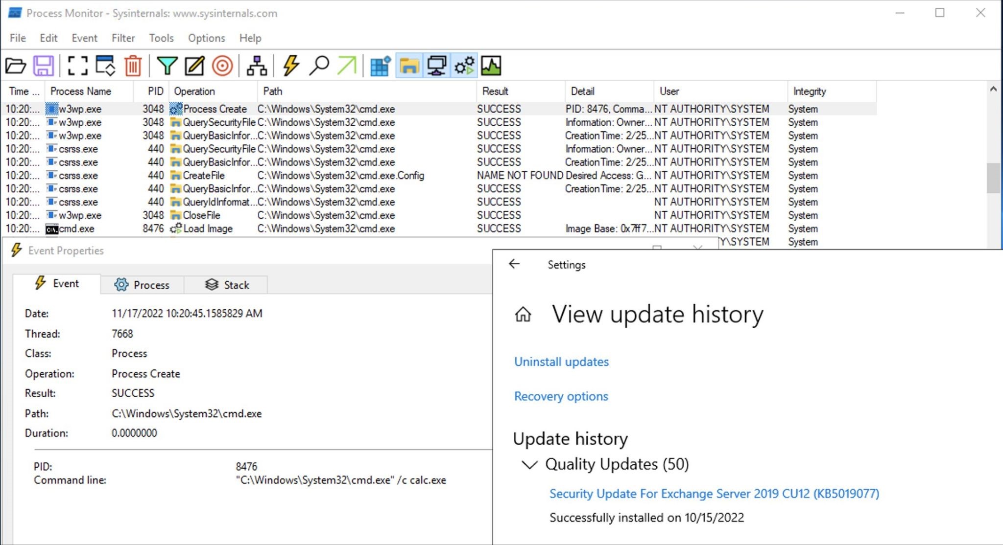Switch to the Event tab in Event Properties
The image size is (1003, 545).
point(57,284)
